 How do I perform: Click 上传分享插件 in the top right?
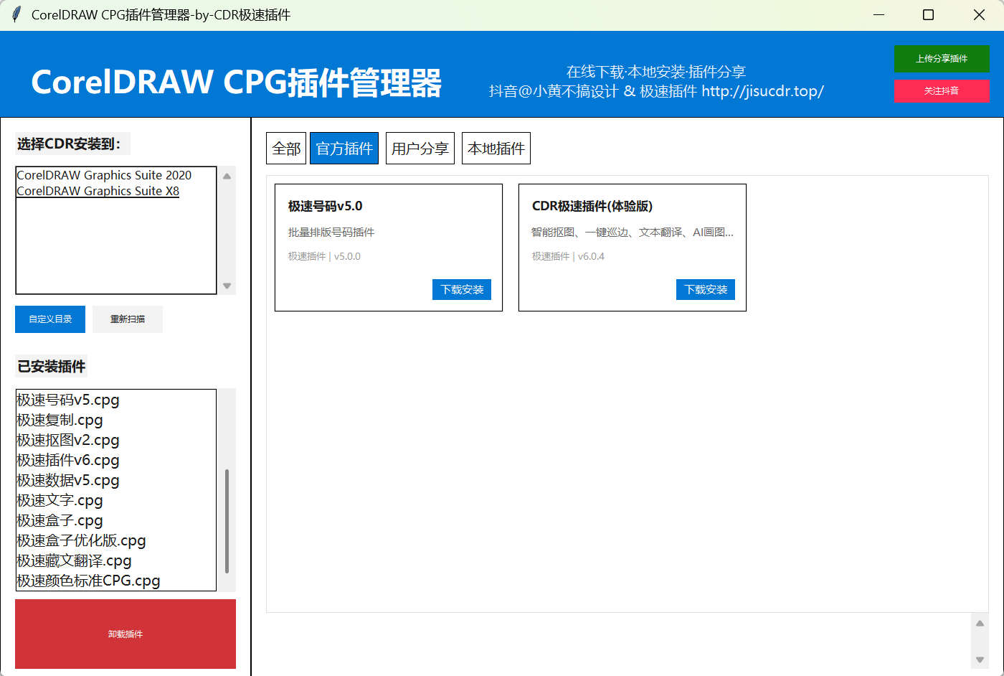click(942, 59)
